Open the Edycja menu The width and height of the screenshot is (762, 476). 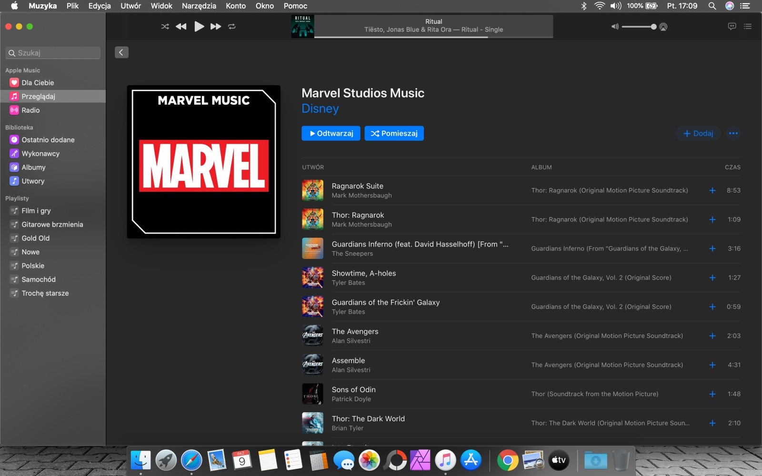(100, 6)
